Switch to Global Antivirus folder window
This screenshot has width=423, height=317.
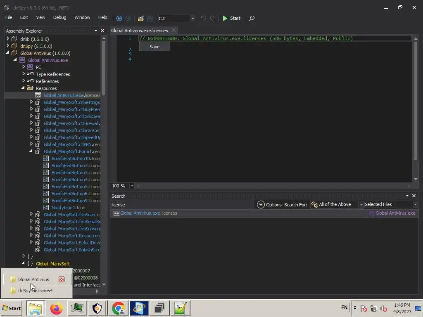tap(33, 279)
